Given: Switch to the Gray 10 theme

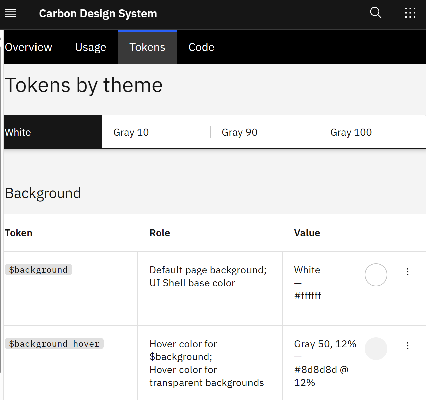Looking at the screenshot, I should click(x=131, y=132).
